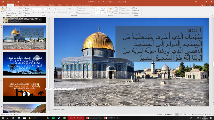Adjust the zoom slider in status bar
214x120 pixels.
coord(199,114)
